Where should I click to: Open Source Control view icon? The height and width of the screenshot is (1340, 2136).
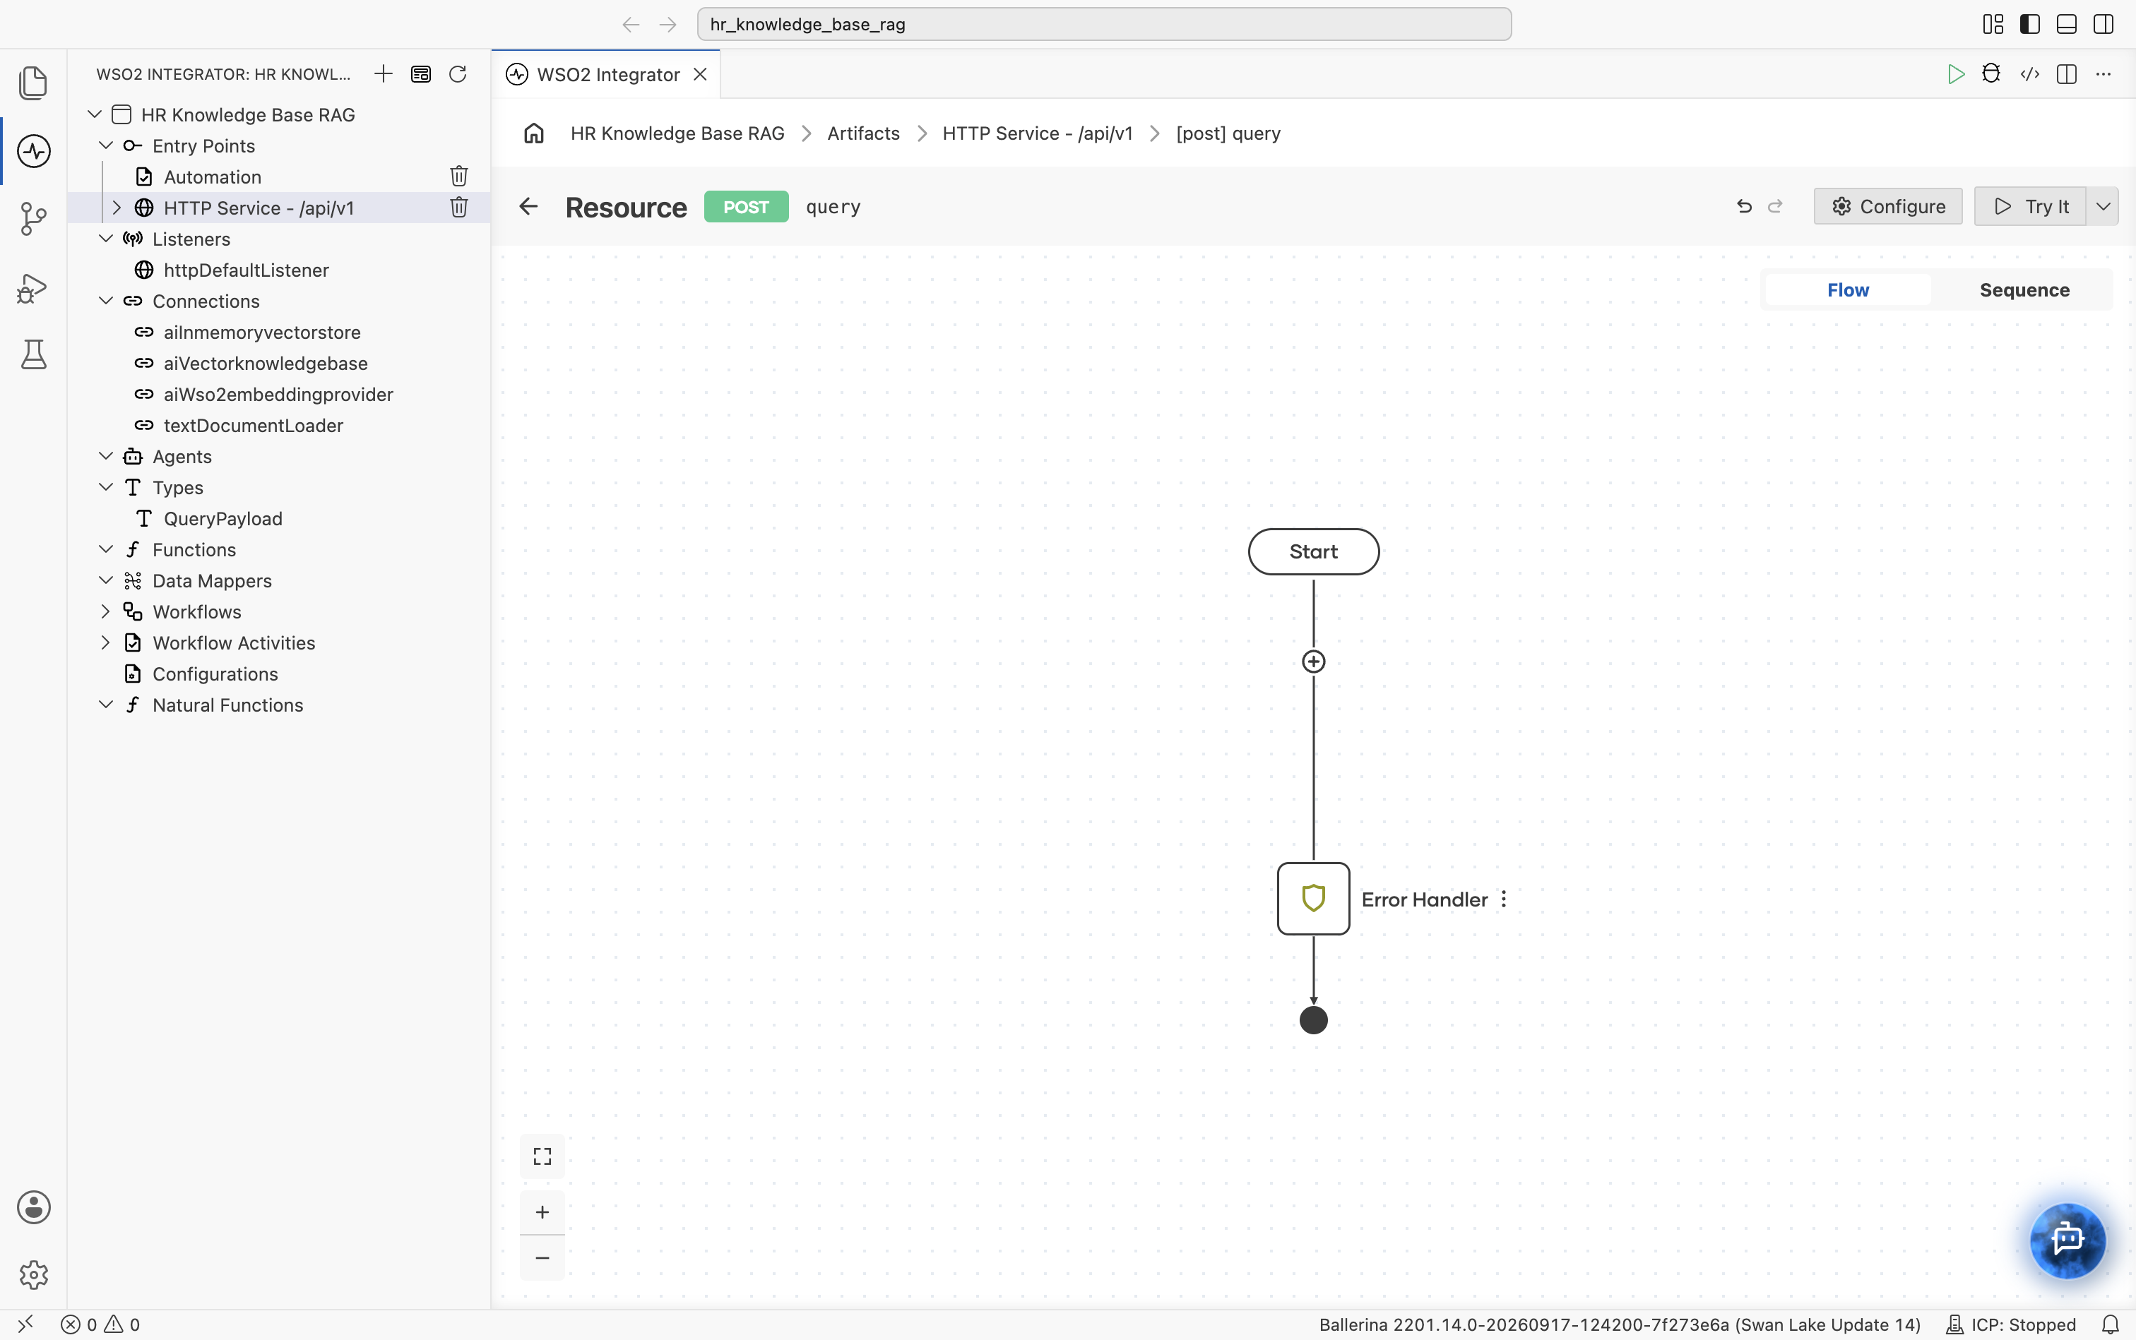coord(34,219)
